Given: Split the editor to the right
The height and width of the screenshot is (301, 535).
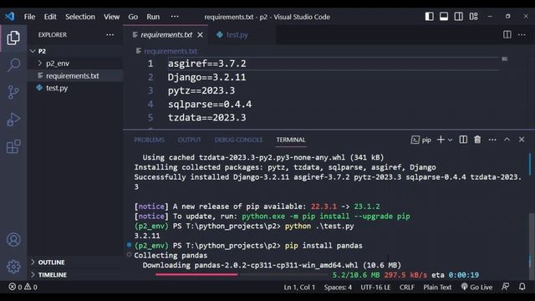Looking at the screenshot, I should pyautogui.click(x=507, y=34).
